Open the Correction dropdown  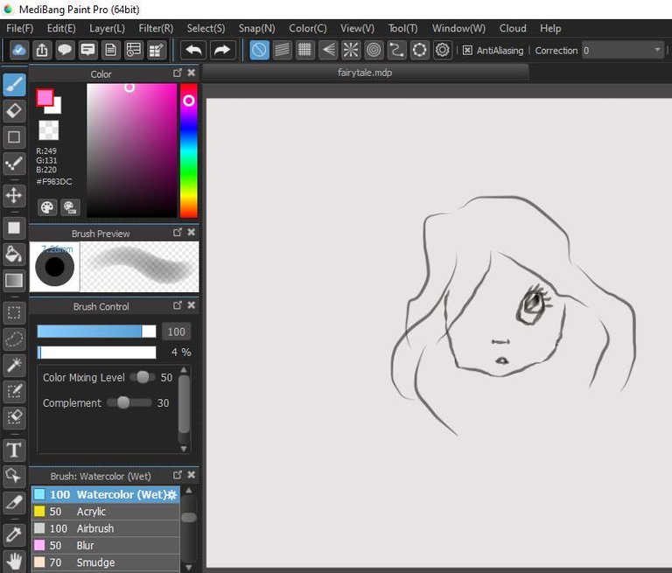[623, 51]
